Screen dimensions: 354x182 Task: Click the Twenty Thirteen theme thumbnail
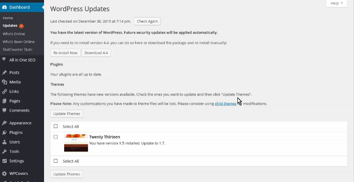point(76,143)
